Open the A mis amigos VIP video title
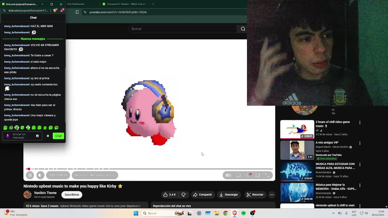This screenshot has height=218, width=388. 327,143
